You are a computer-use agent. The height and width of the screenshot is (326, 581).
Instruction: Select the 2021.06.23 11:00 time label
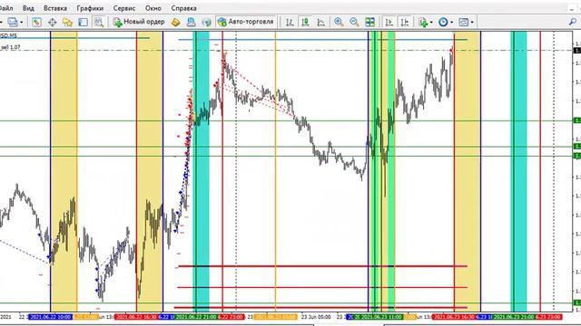pyautogui.click(x=381, y=317)
